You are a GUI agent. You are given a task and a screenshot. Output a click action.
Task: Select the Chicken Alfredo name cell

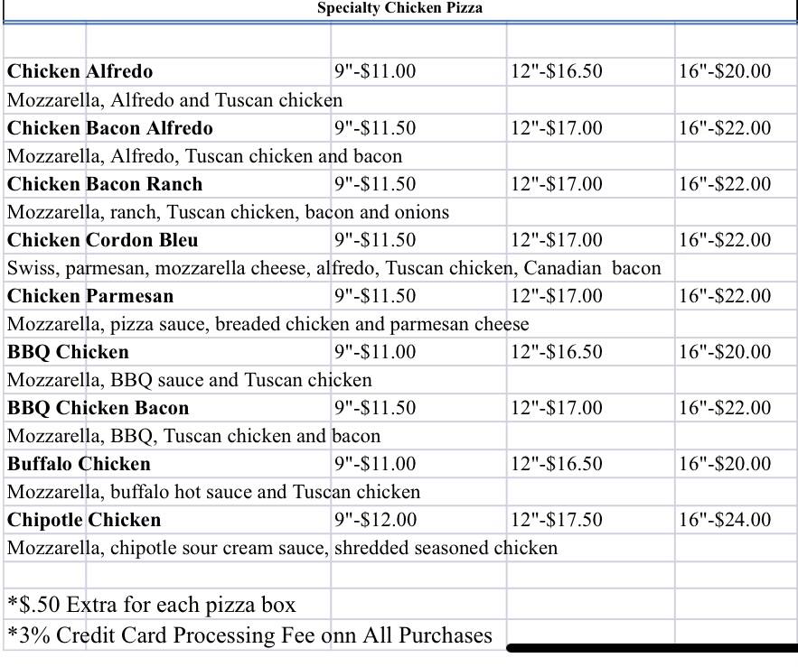tap(80, 71)
